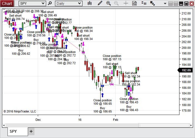195x138 pixels.
Task: Click the Chart title label
Action: tap(7, 3)
